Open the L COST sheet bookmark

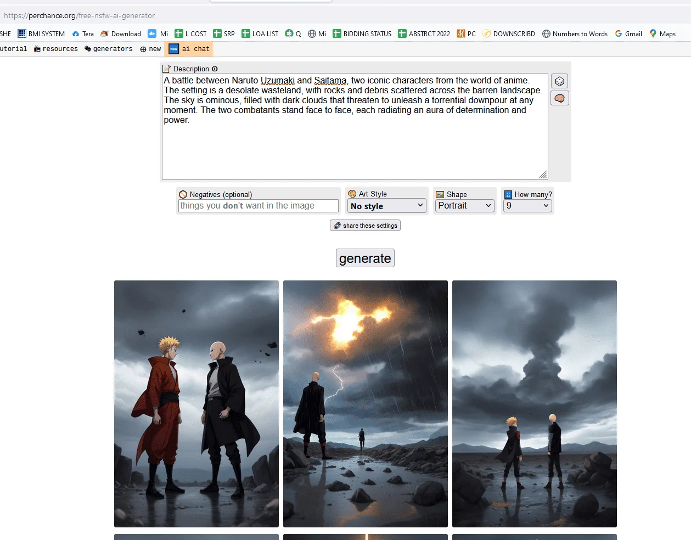190,33
